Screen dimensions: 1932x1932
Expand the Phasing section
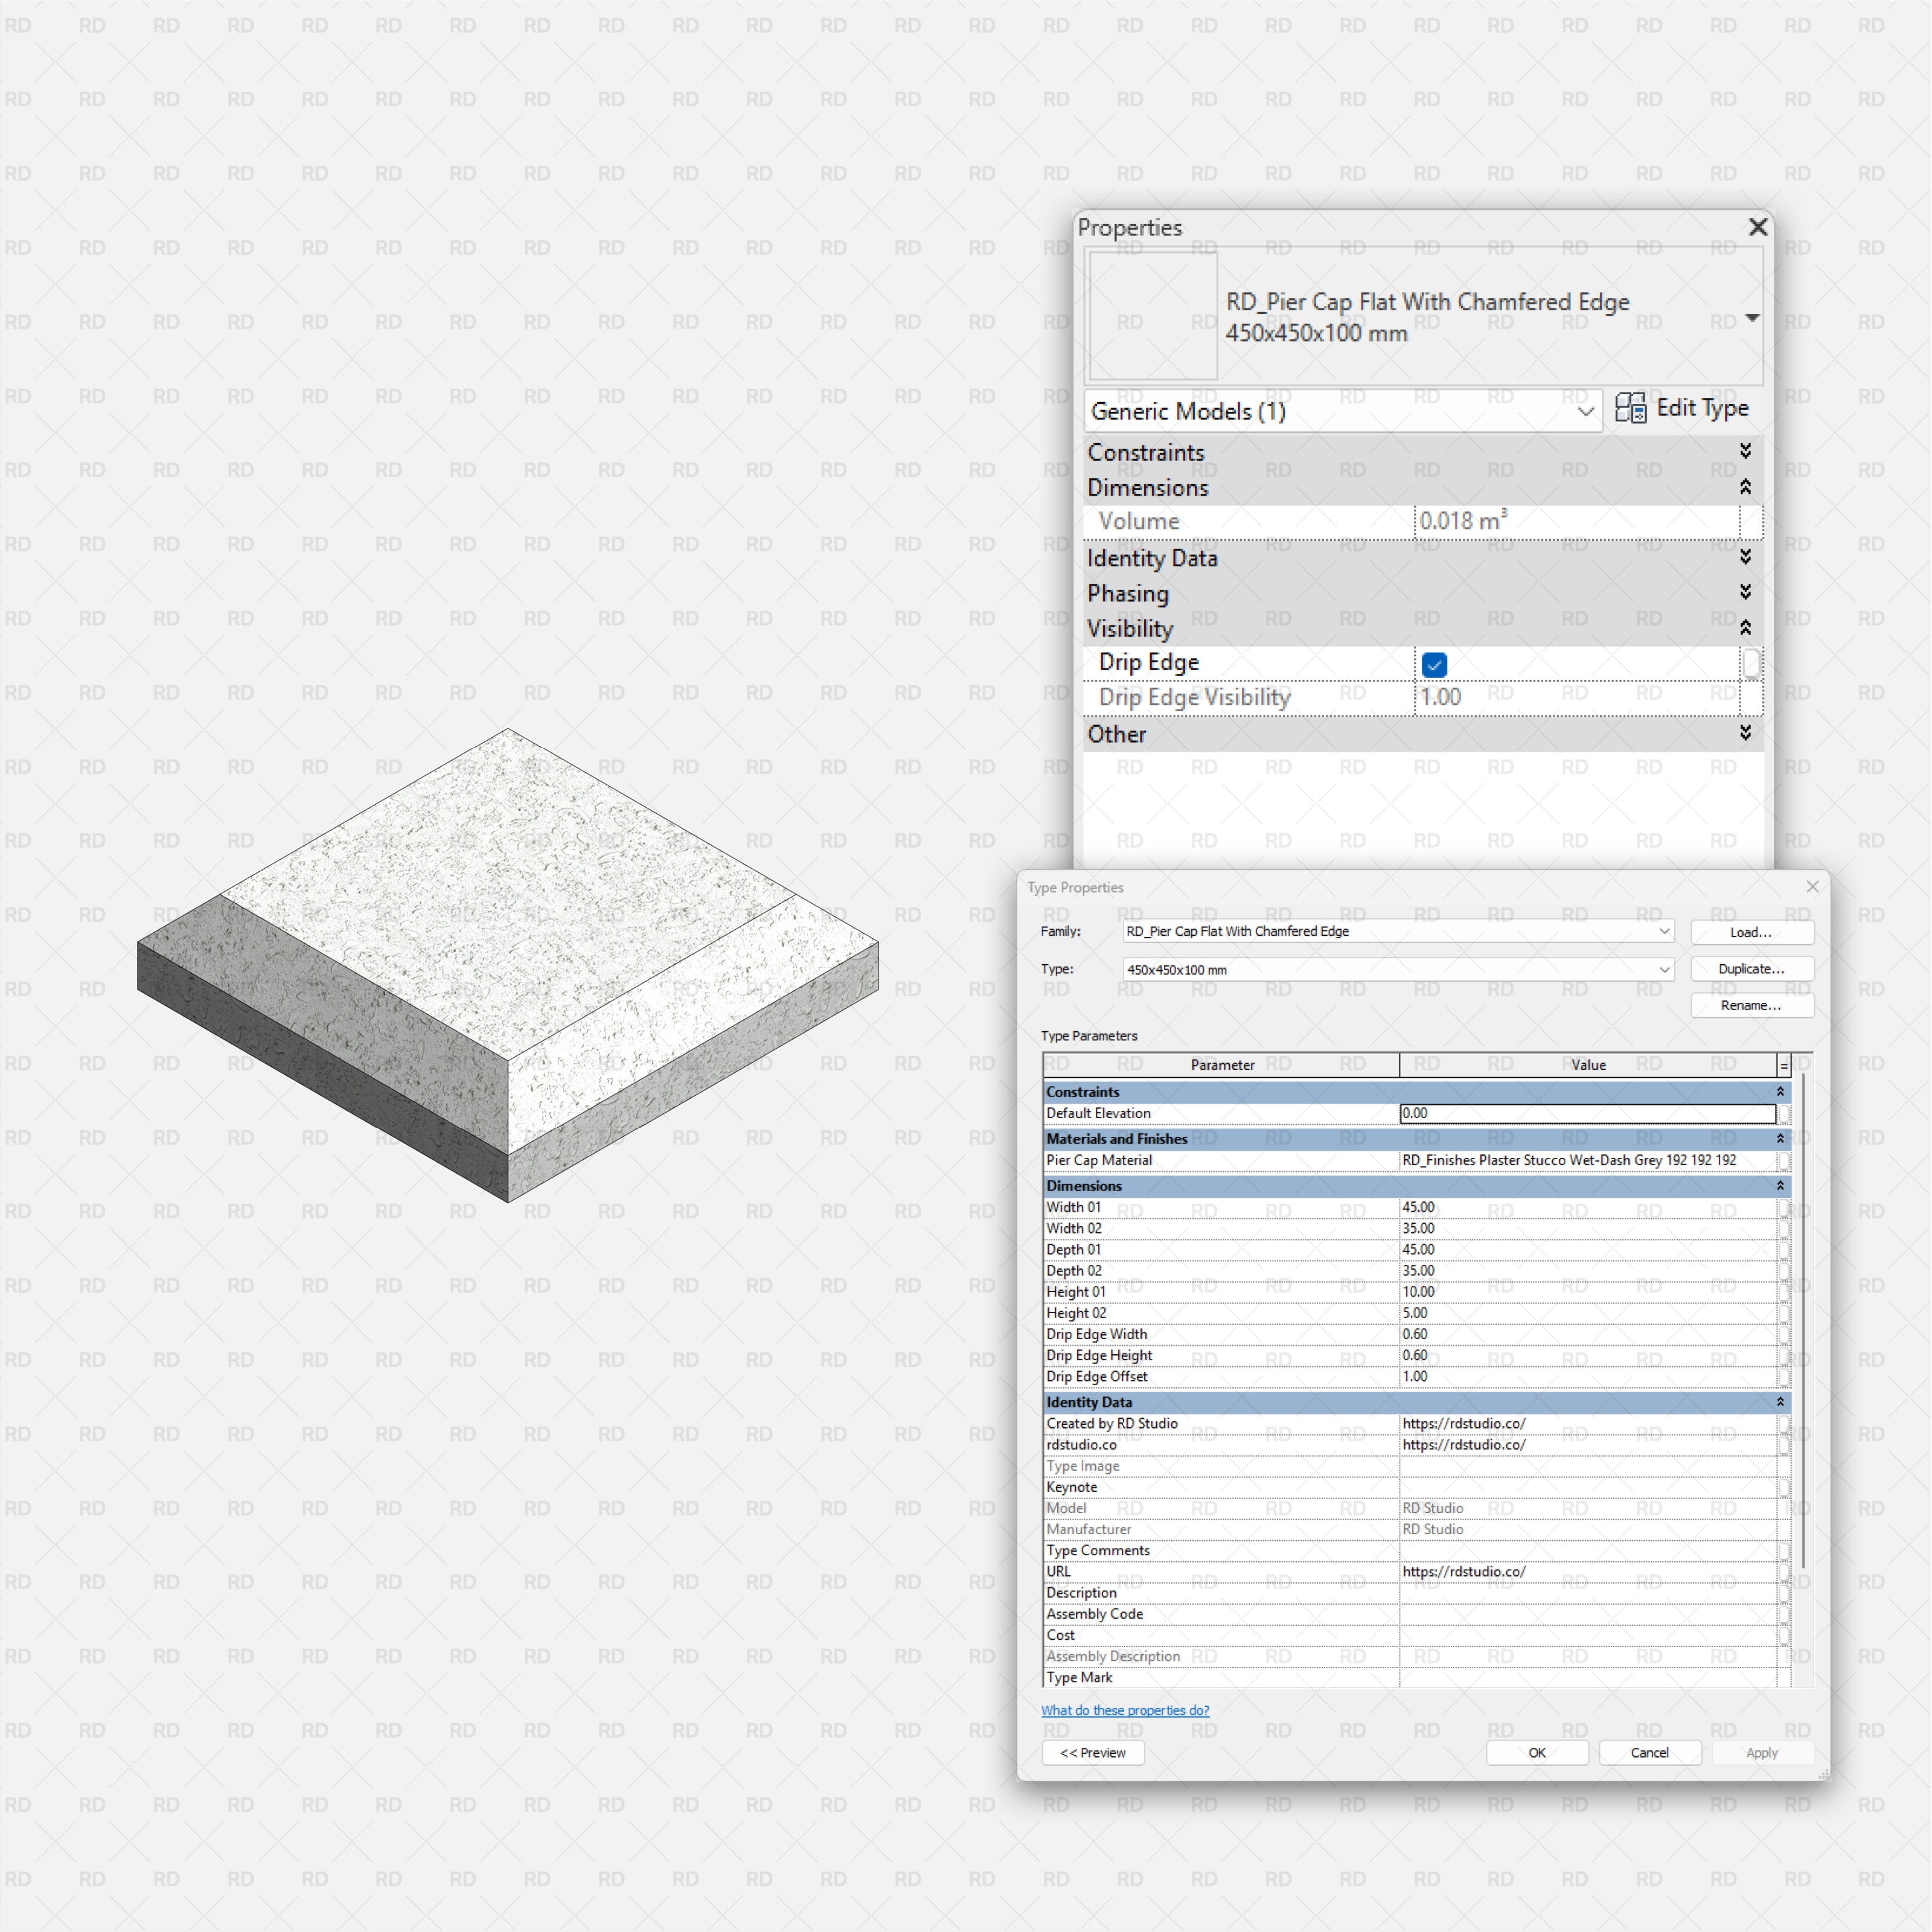point(1745,592)
